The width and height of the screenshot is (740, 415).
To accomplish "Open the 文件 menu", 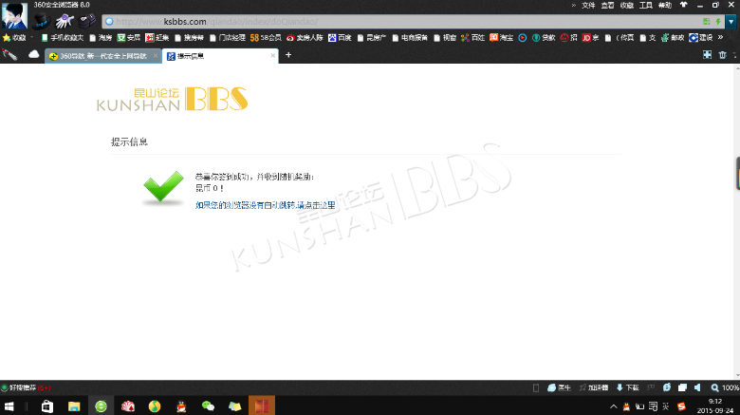I will [x=588, y=5].
